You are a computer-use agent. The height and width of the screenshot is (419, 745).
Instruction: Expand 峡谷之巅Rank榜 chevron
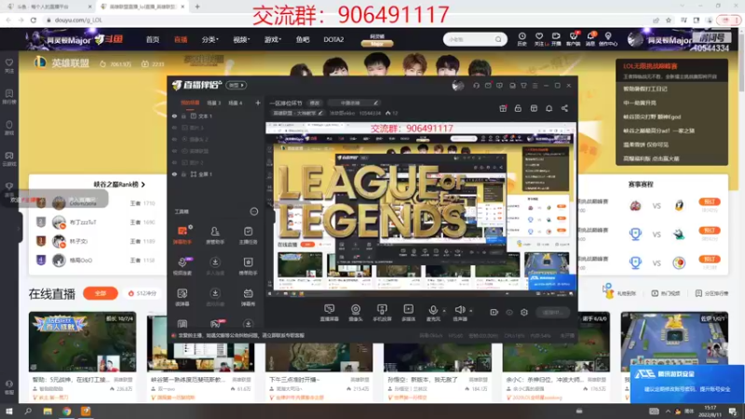coord(143,184)
